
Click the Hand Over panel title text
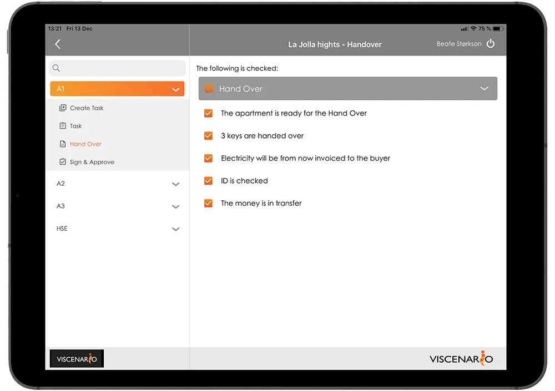coord(241,89)
